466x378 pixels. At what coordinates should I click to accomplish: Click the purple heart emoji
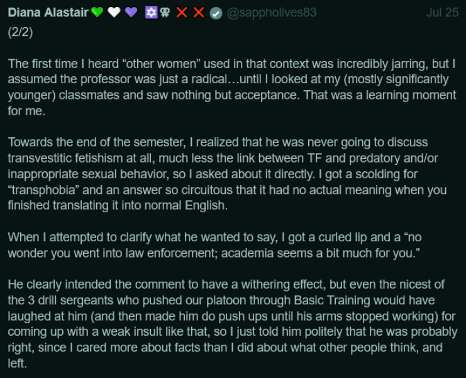tap(131, 12)
